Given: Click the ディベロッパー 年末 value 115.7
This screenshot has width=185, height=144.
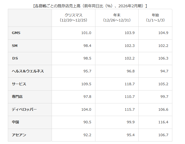Looking at the screenshot, I should coord(130,109).
